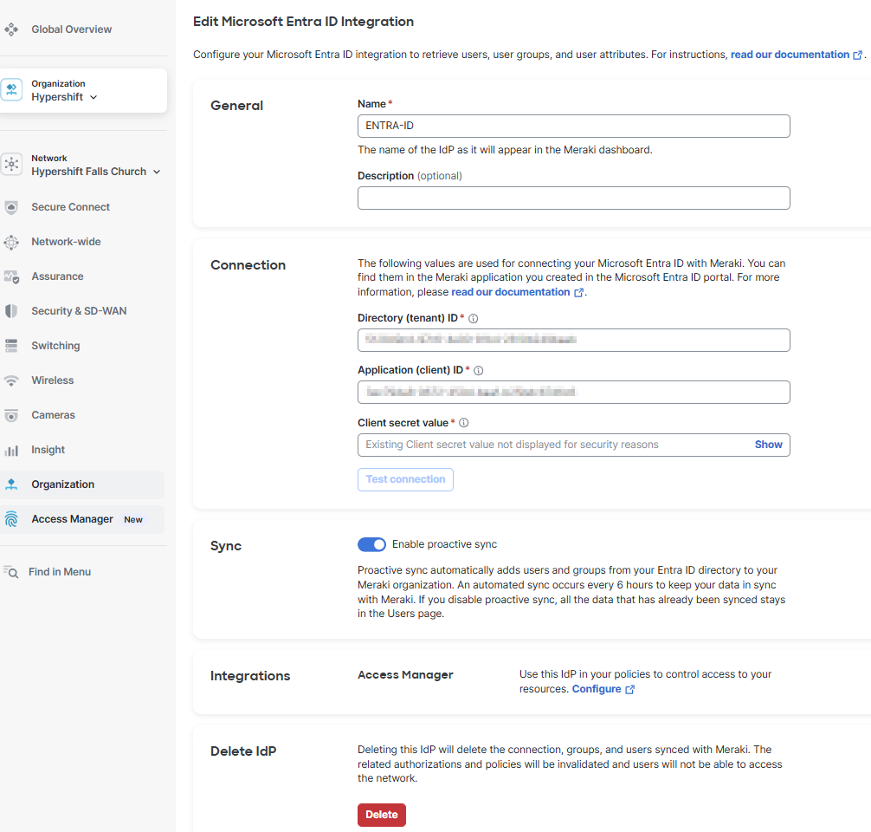Click the Delete IdP section heading

[243, 751]
